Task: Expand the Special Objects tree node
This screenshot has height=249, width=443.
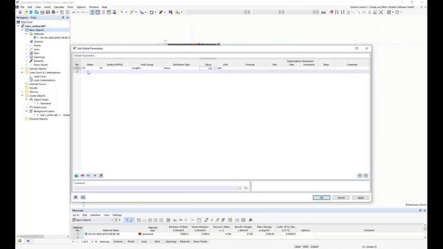Action: click(x=22, y=68)
